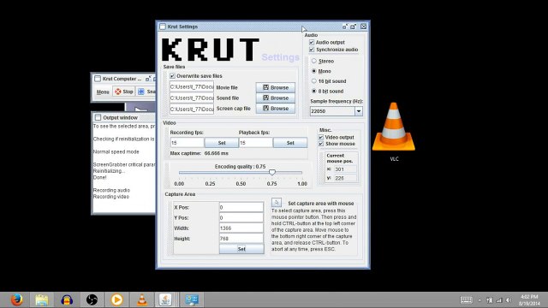Open the orange media player taskbar icon
Image resolution: width=548 pixels, height=308 pixels.
pyautogui.click(x=116, y=300)
